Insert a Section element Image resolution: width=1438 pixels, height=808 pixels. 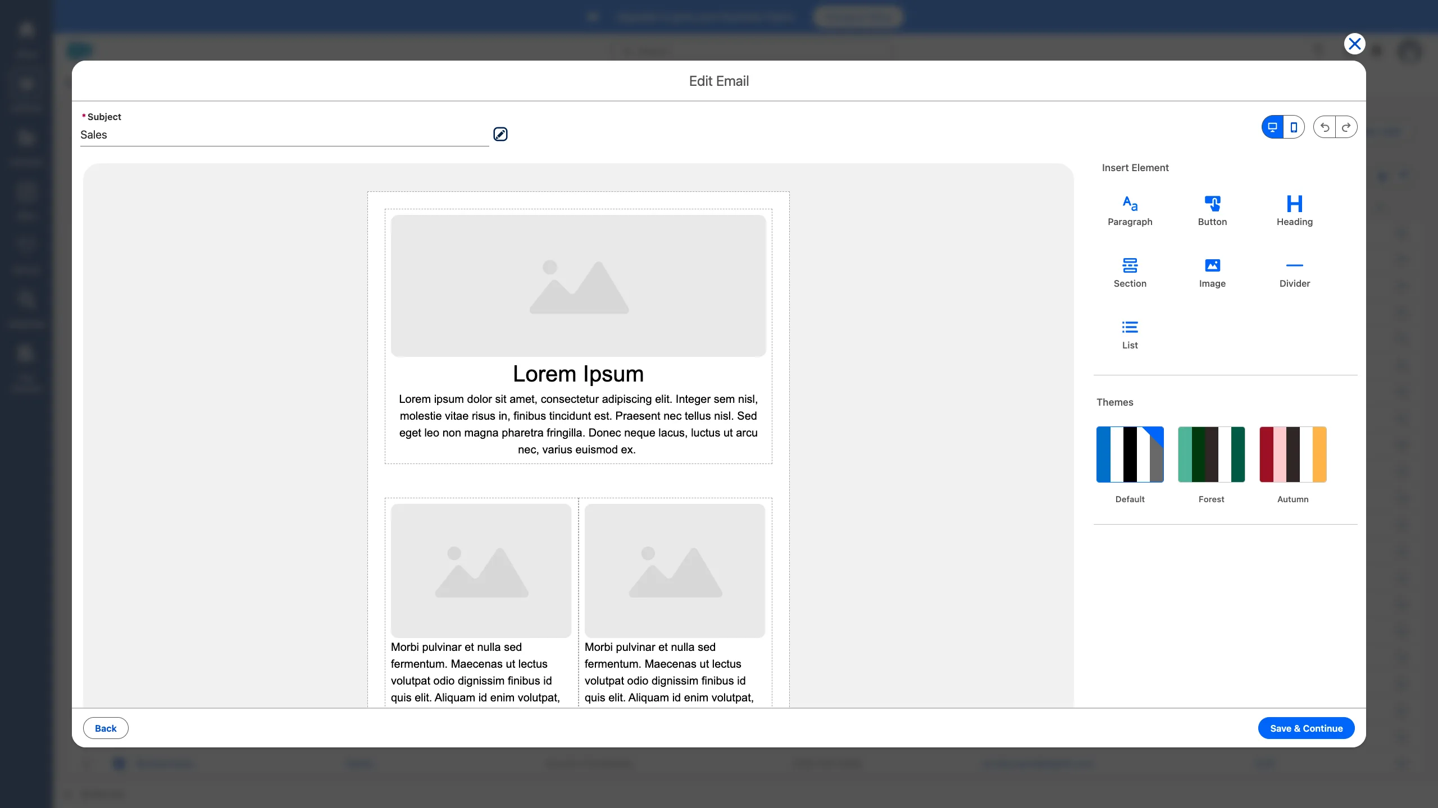pos(1130,272)
